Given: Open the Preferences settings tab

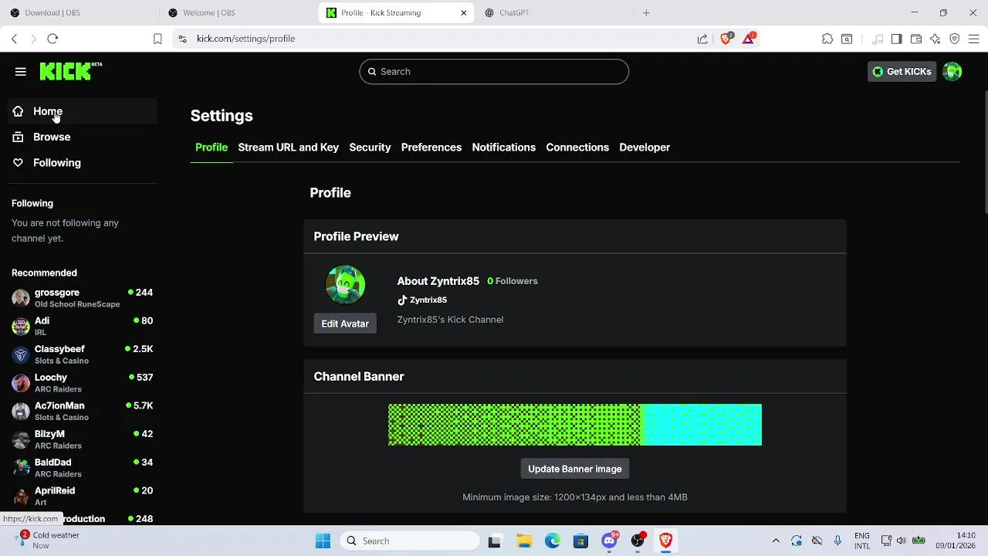Looking at the screenshot, I should tap(431, 147).
